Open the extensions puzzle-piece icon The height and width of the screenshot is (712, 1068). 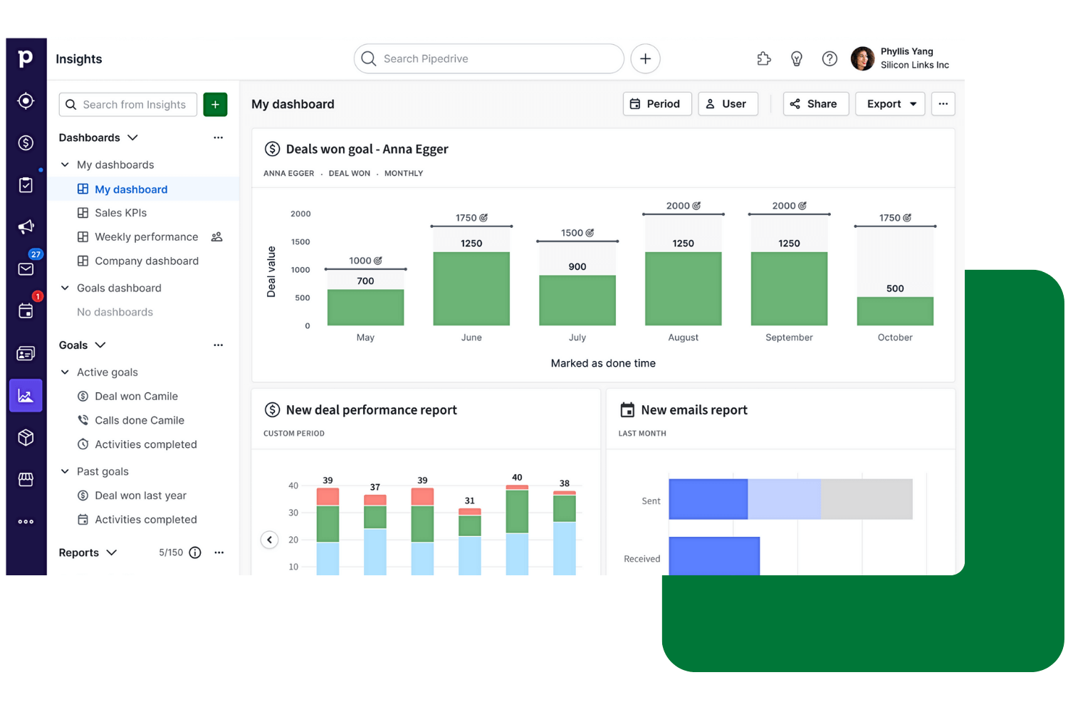click(764, 59)
